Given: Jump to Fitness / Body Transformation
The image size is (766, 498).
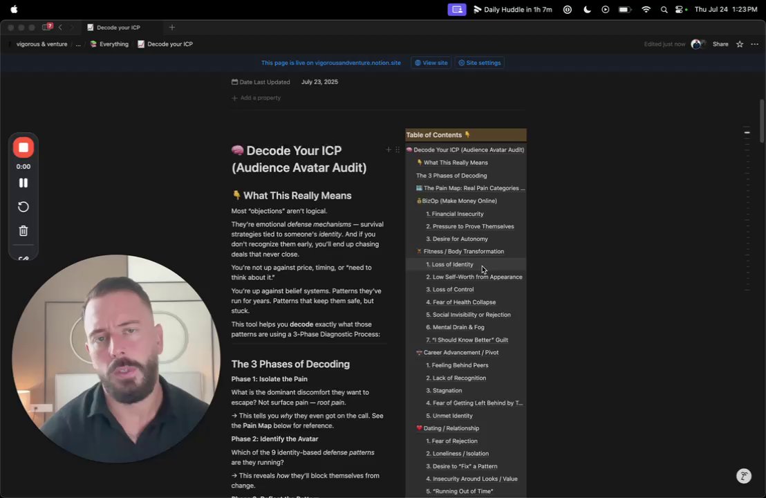Looking at the screenshot, I should [x=460, y=251].
